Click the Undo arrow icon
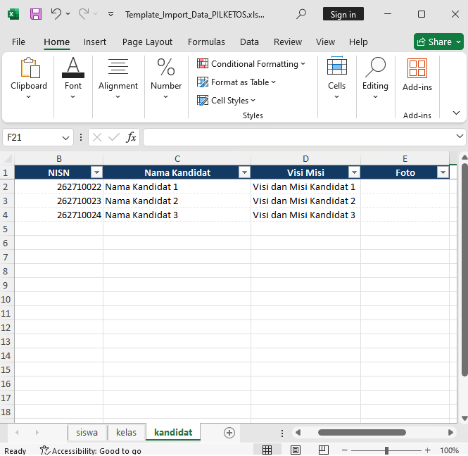The height and width of the screenshot is (456, 468). (x=56, y=14)
